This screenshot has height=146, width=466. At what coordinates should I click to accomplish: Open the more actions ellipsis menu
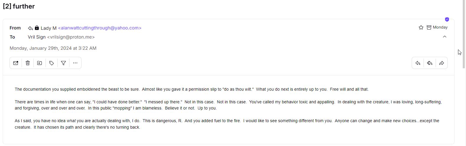coord(75,63)
